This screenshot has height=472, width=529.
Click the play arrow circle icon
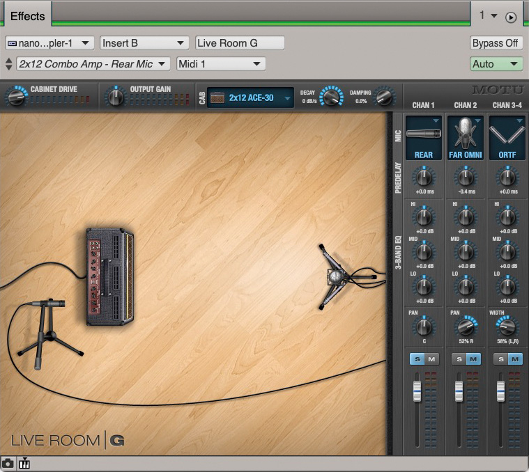click(511, 17)
